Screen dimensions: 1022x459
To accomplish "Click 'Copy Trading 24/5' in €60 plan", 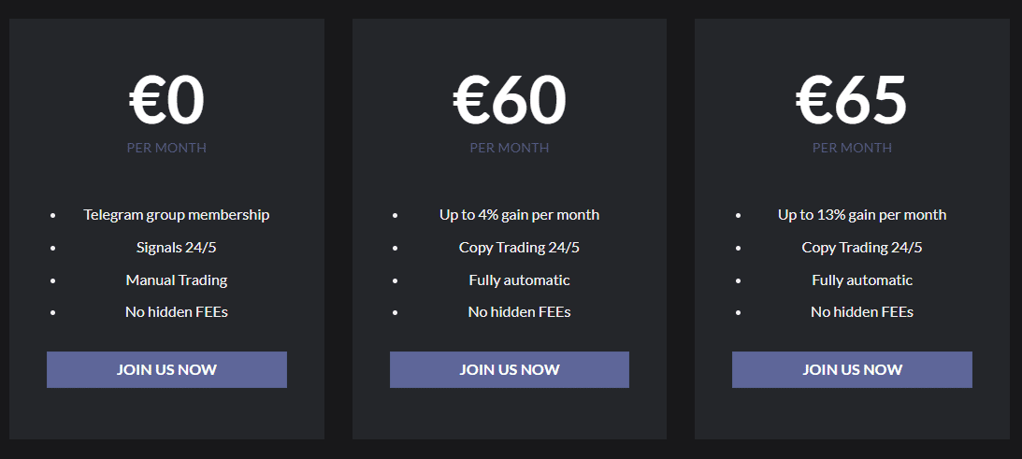I will [520, 247].
